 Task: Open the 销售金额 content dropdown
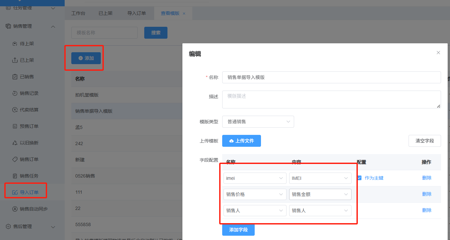[320, 194]
